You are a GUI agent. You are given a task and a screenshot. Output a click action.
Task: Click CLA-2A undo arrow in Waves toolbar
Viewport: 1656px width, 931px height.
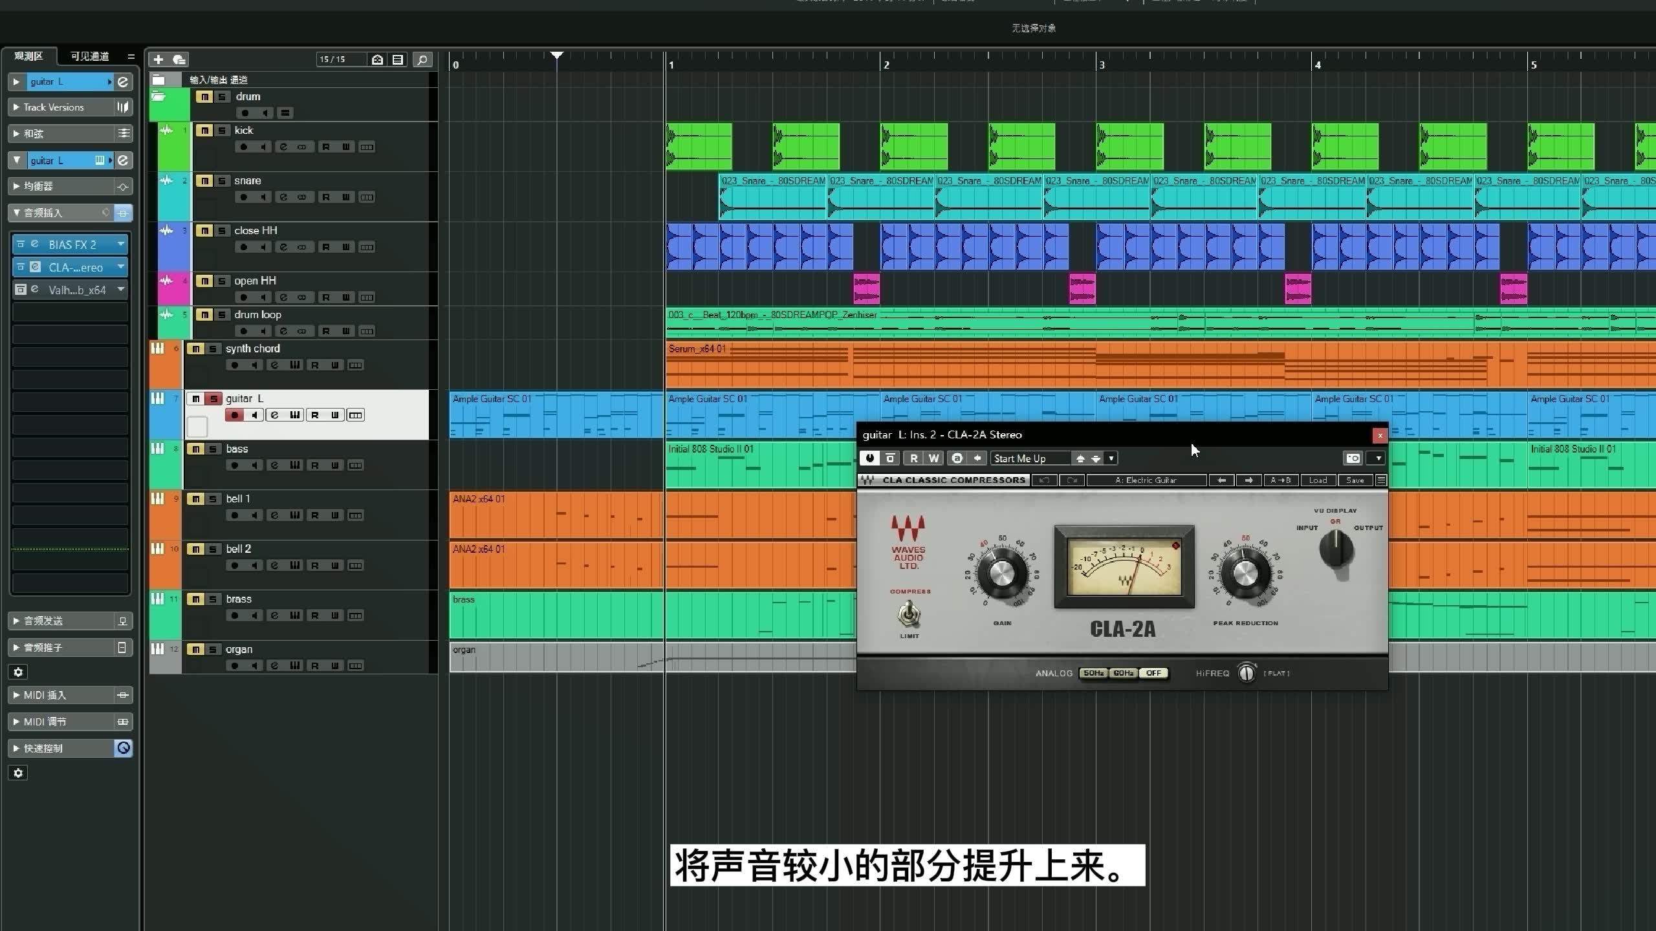[1045, 480]
